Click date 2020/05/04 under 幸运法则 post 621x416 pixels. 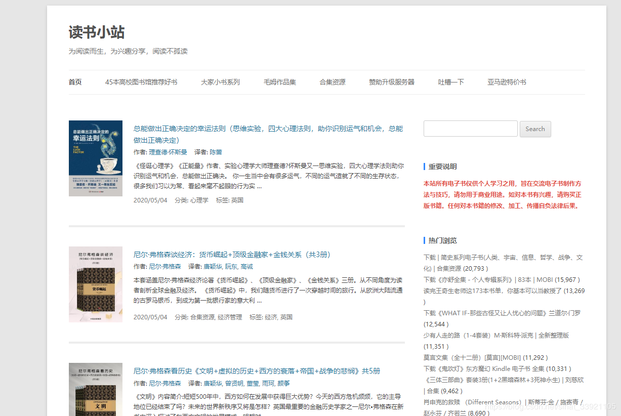pos(150,200)
